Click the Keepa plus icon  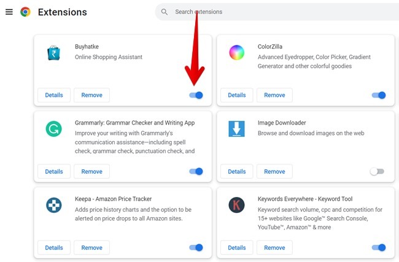(x=53, y=205)
